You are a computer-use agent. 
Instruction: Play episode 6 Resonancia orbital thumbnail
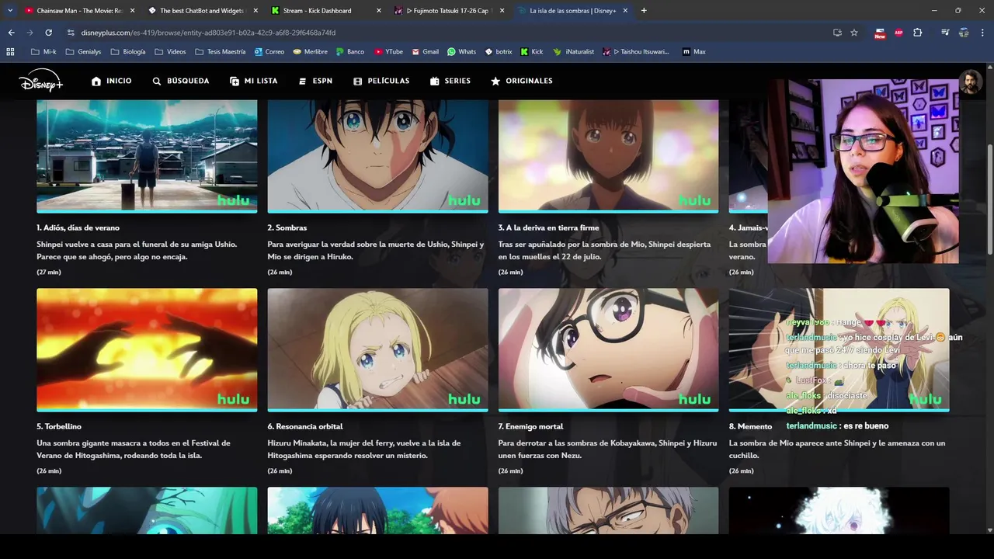[x=377, y=349]
